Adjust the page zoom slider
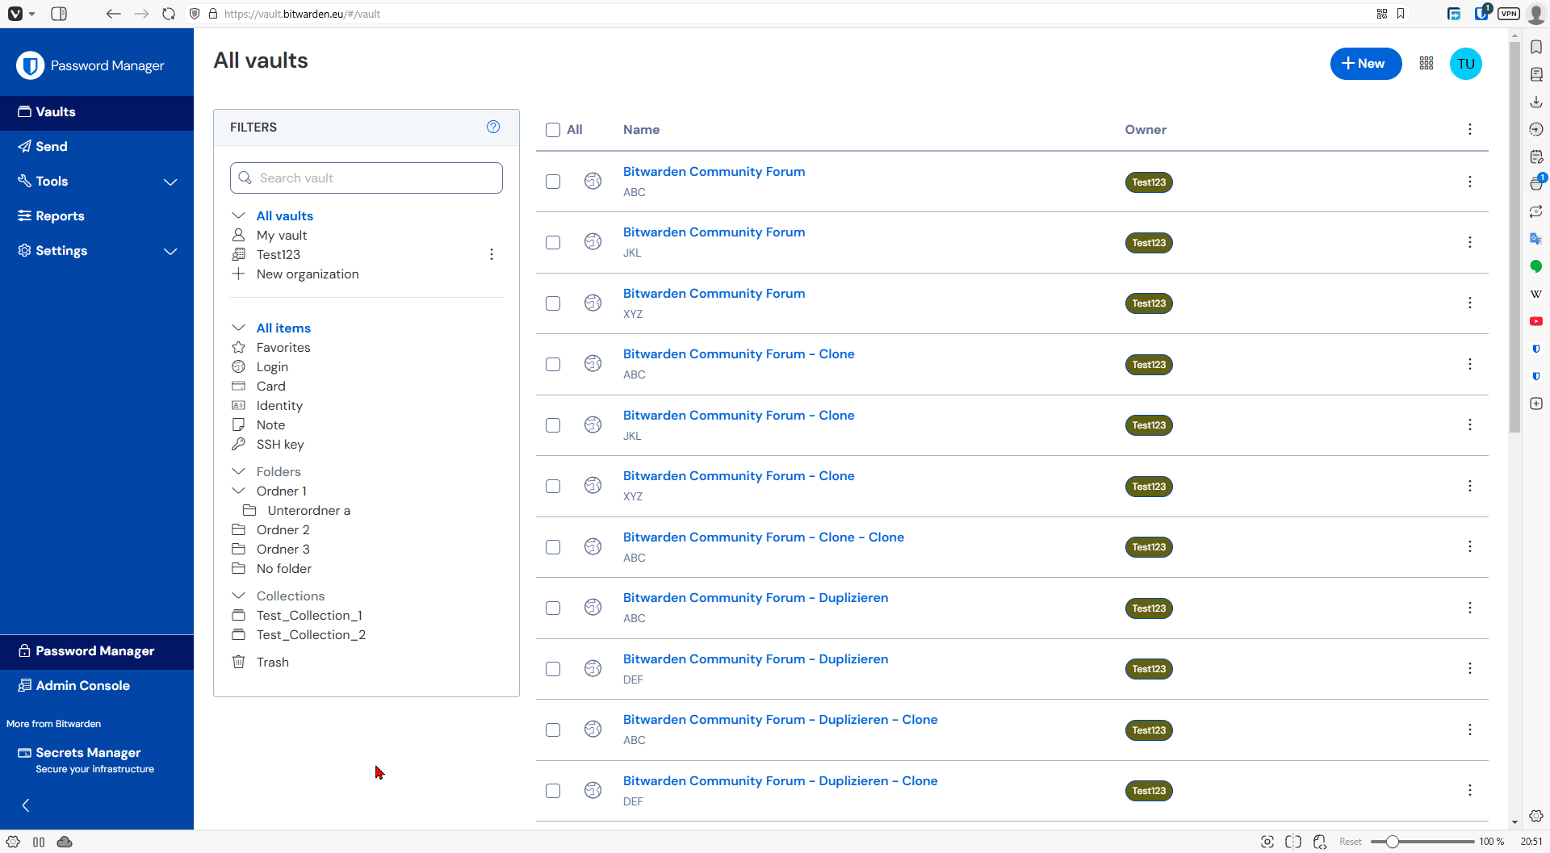The width and height of the screenshot is (1550, 853). [x=1393, y=842]
